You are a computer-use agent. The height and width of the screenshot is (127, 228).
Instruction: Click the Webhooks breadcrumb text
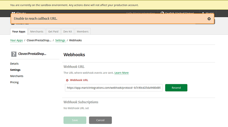(x=75, y=40)
